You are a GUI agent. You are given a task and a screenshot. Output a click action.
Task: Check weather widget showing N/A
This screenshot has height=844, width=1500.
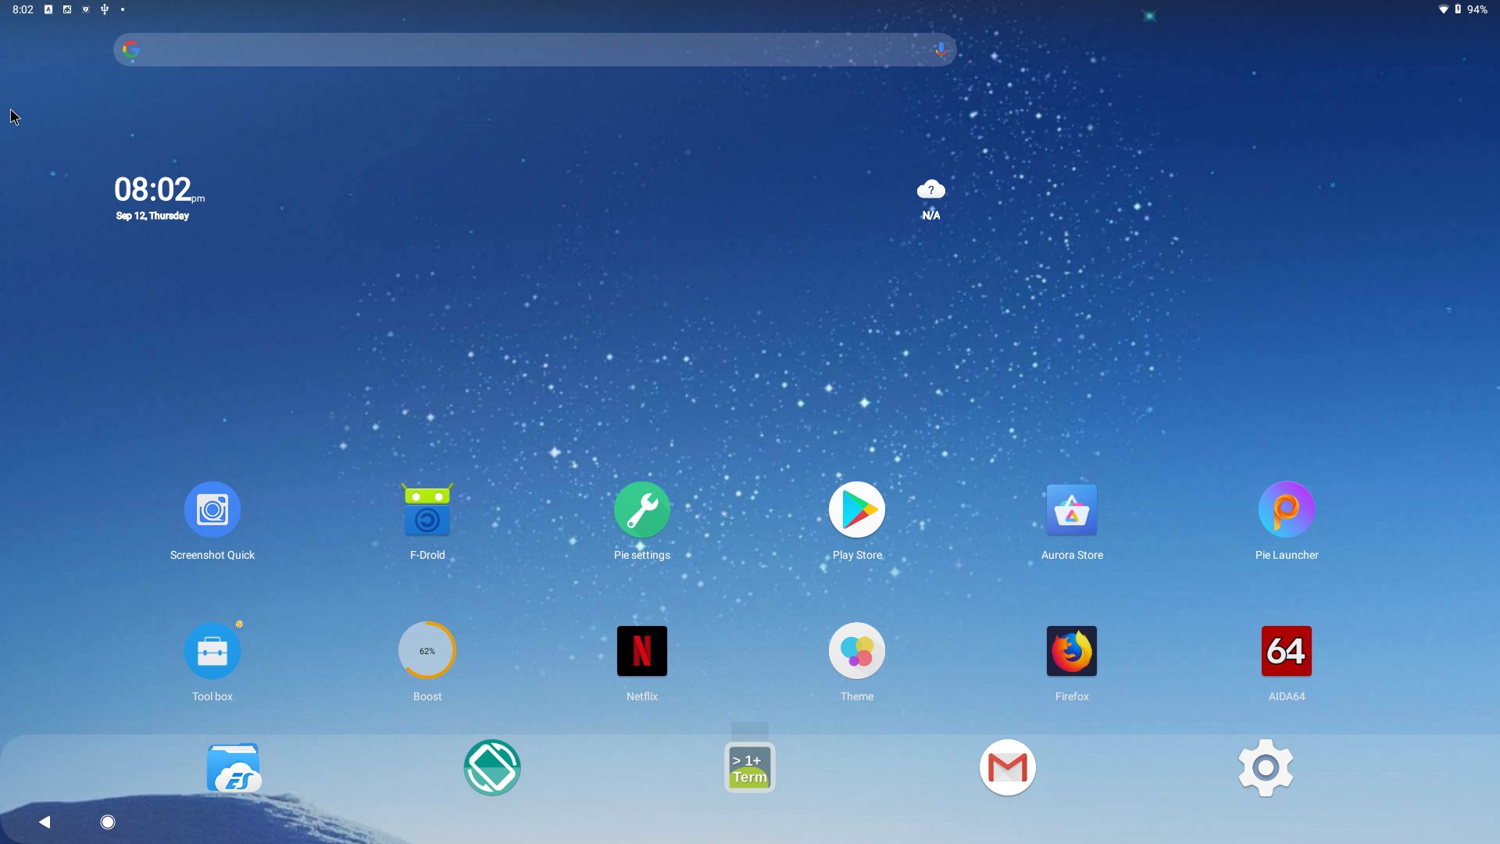tap(929, 198)
